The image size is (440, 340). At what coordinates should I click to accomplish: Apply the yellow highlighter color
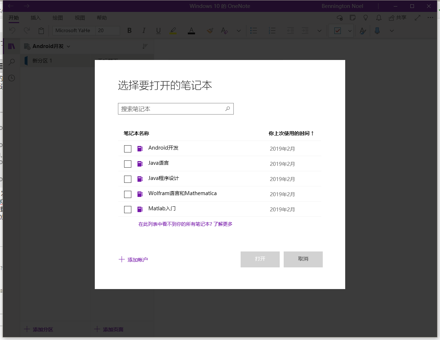(173, 31)
